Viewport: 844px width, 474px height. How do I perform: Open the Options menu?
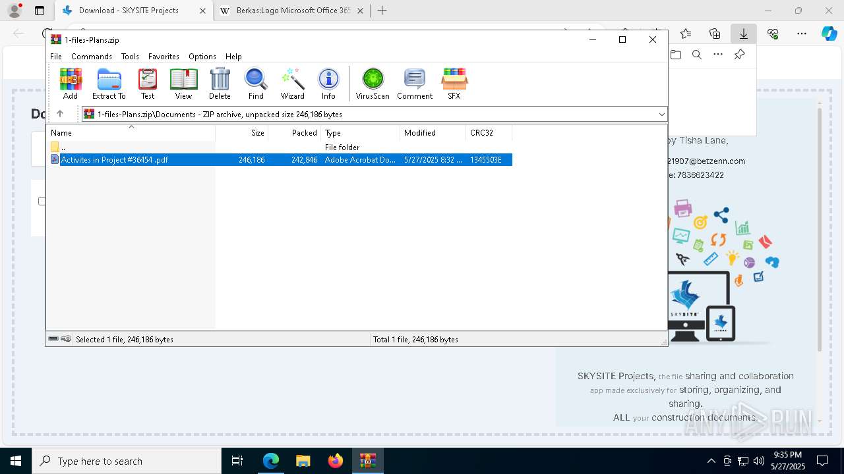pyautogui.click(x=202, y=57)
